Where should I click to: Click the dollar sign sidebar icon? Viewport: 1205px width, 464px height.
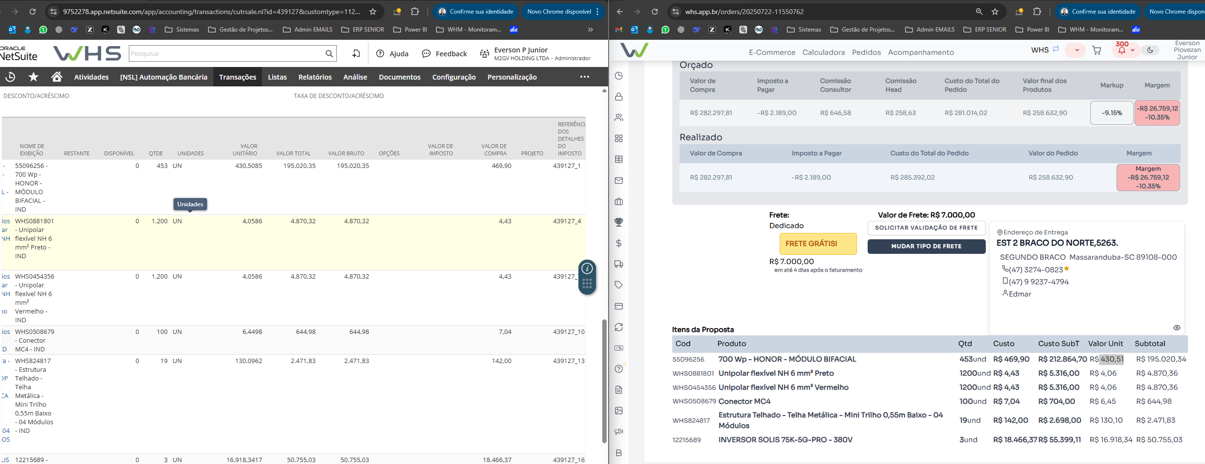[619, 243]
